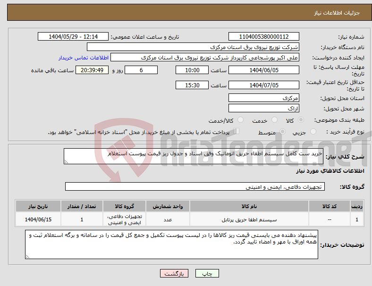Click the validity time field 15:30

[x=192, y=85]
